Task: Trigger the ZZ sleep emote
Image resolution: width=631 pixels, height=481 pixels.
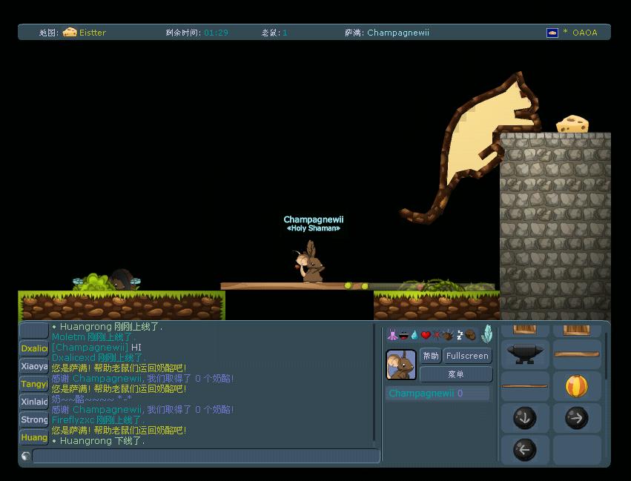Action: (x=460, y=334)
